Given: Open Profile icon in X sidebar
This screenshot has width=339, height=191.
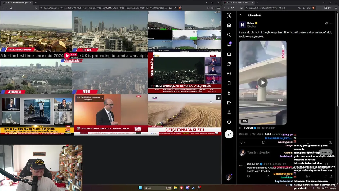Looking at the screenshot, I should tap(229, 112).
